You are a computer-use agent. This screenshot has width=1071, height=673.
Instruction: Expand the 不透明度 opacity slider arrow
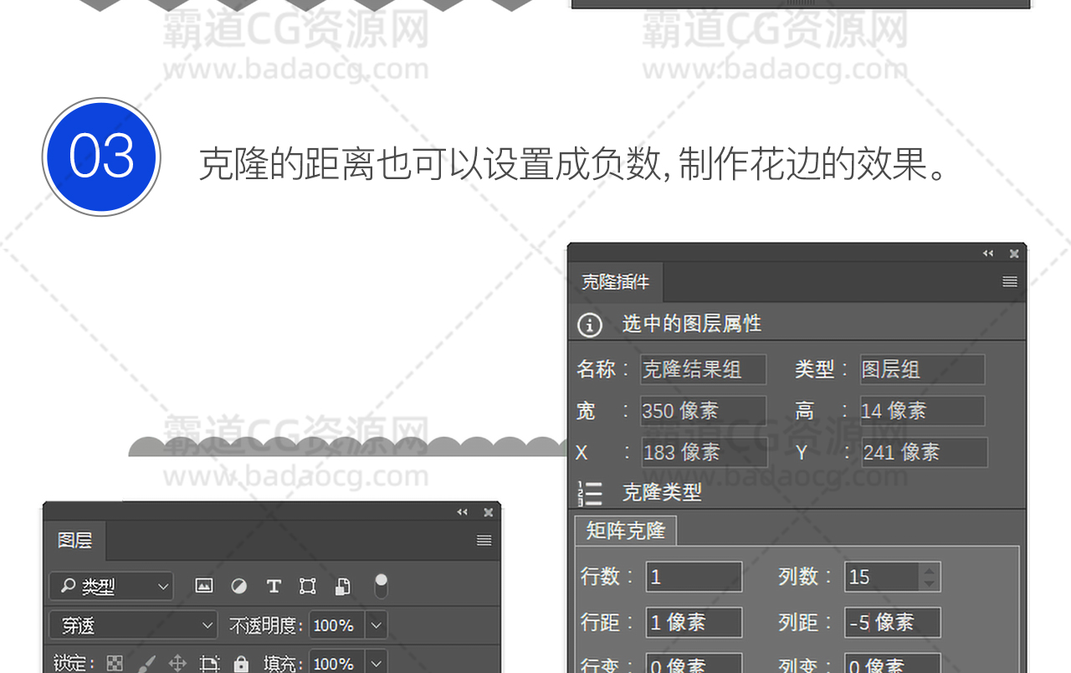click(x=377, y=625)
